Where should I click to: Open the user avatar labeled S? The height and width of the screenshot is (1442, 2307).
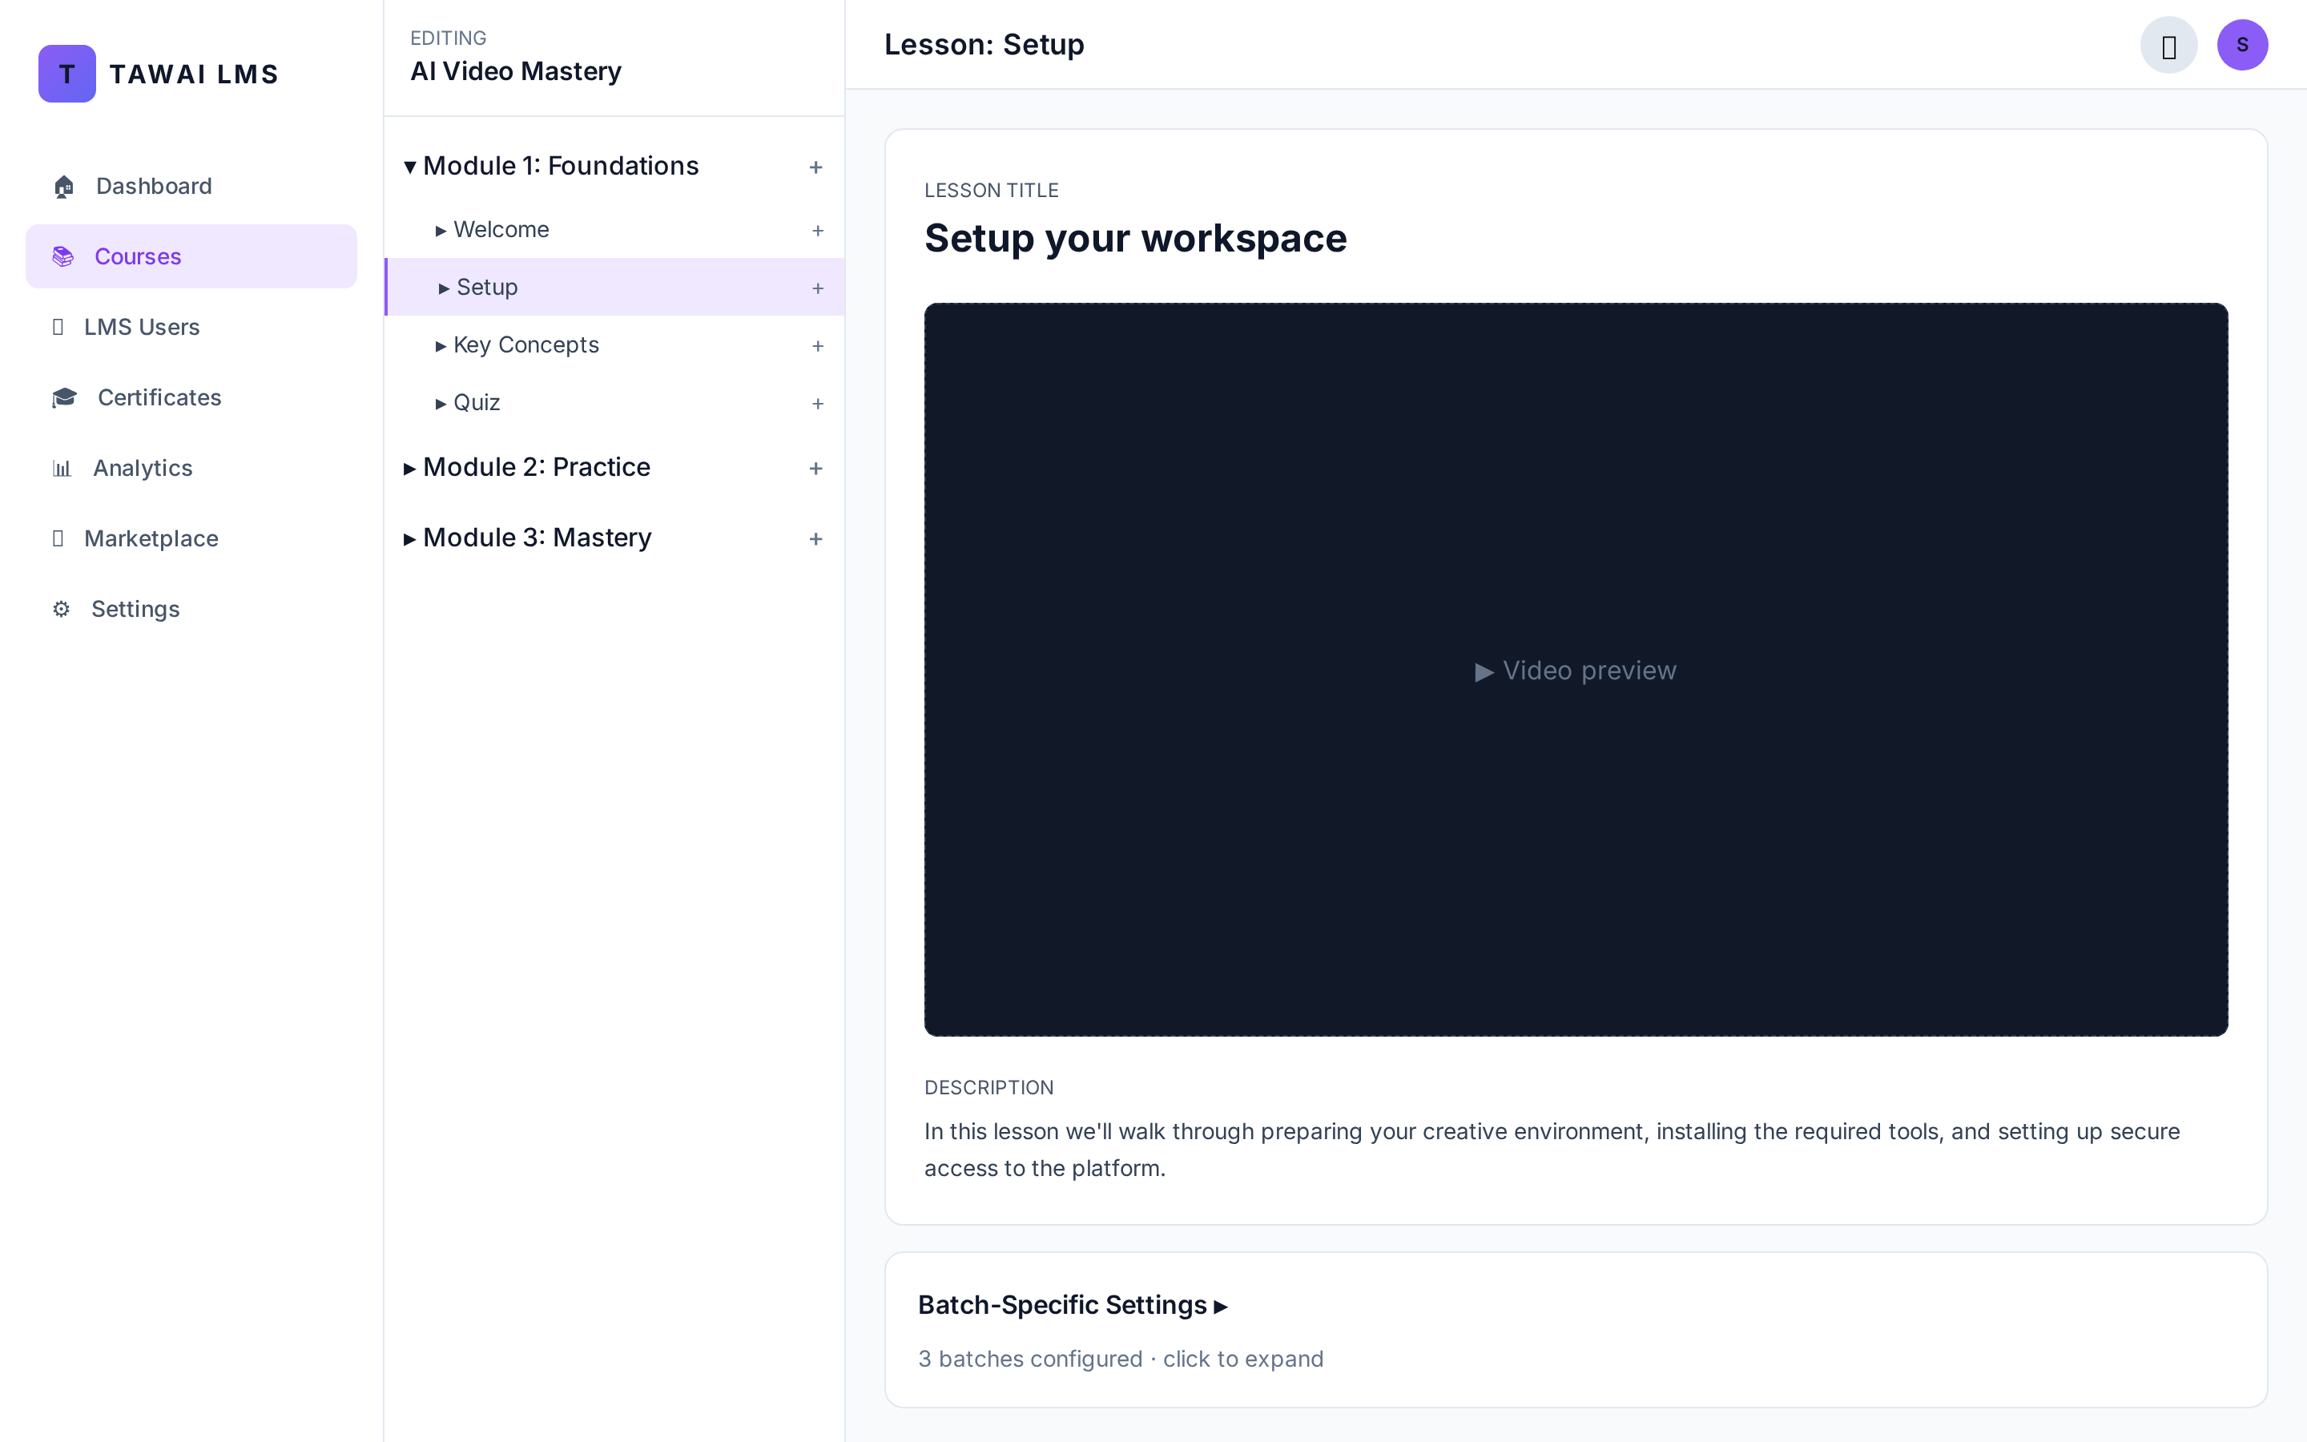(2242, 45)
